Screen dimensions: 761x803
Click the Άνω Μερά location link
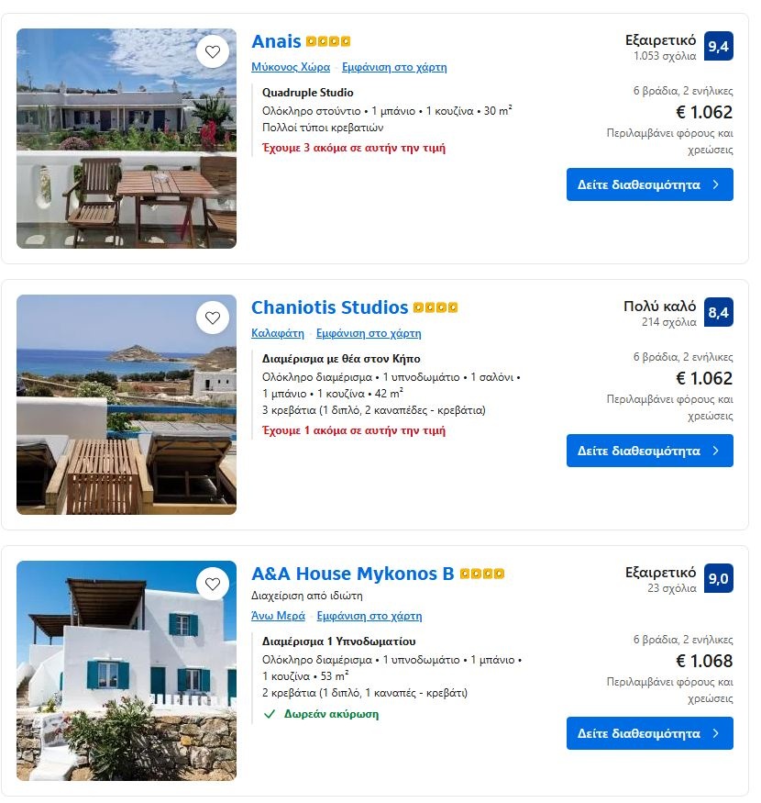coord(280,616)
